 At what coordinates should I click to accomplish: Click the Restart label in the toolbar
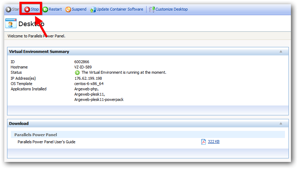[55, 9]
